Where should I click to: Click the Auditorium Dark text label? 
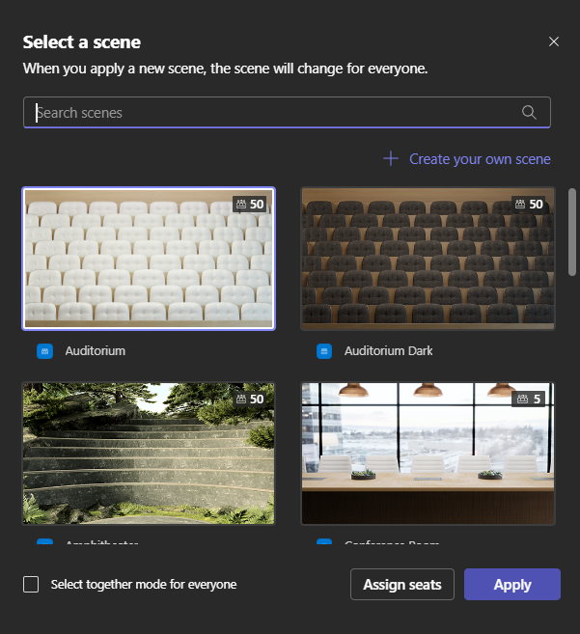pos(388,351)
